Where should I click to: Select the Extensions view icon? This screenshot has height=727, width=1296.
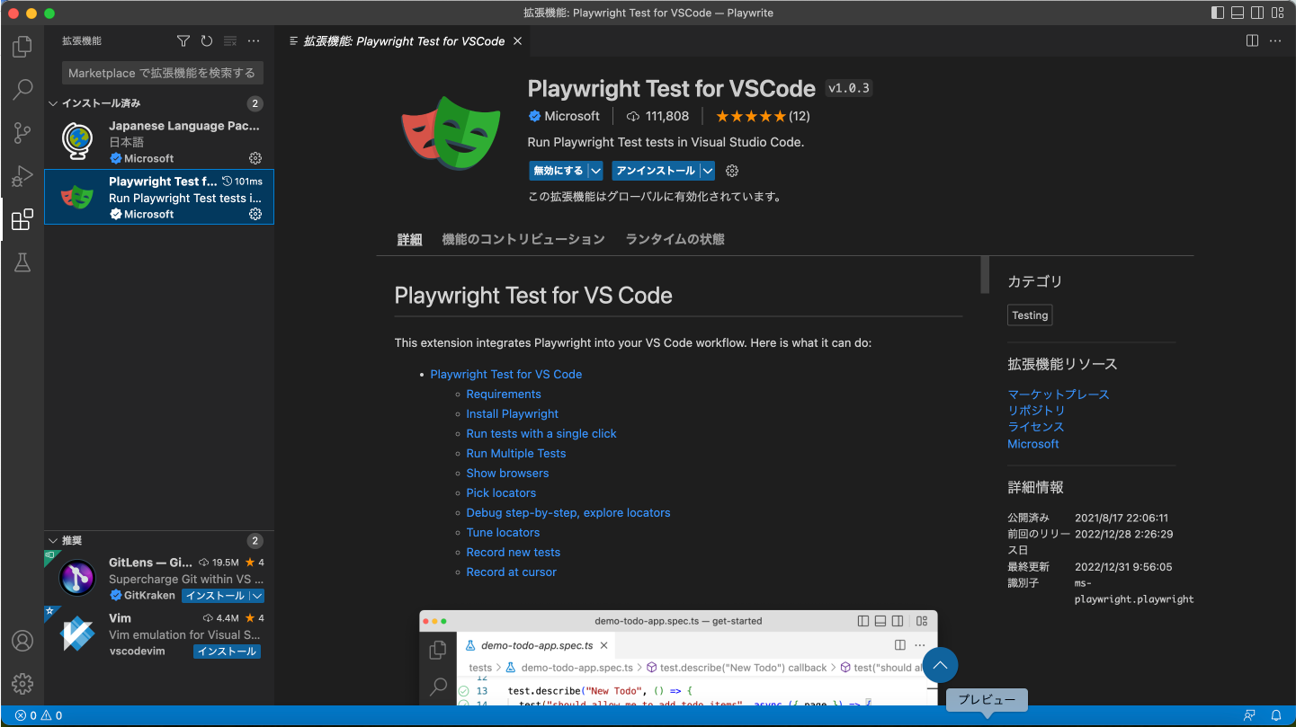pos(22,219)
